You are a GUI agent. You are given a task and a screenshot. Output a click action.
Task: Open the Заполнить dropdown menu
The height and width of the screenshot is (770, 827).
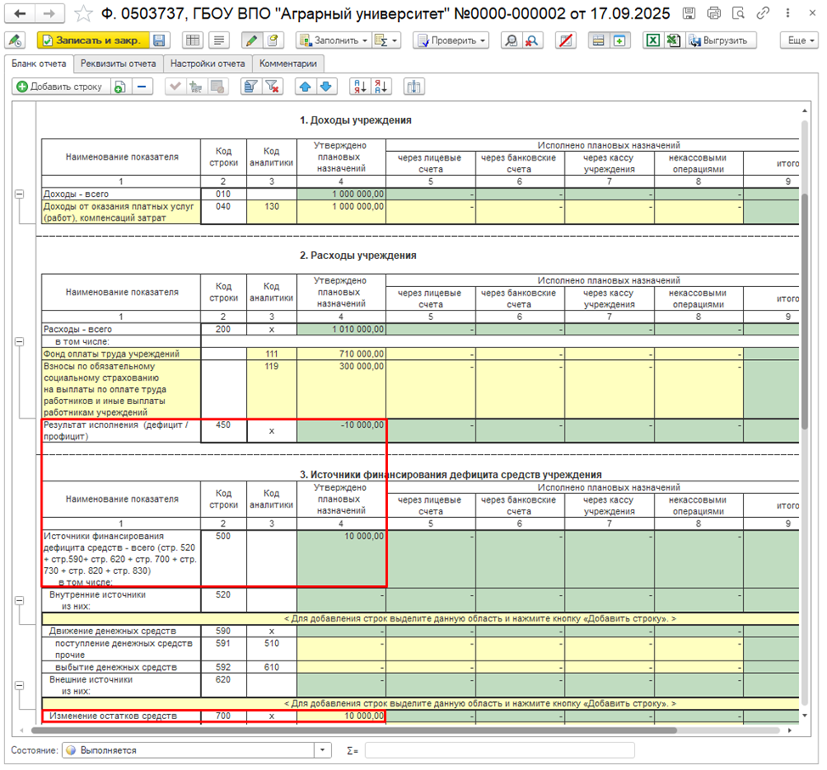(333, 40)
